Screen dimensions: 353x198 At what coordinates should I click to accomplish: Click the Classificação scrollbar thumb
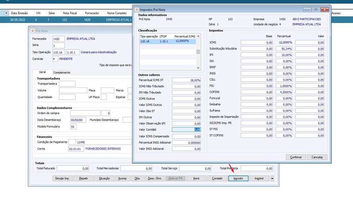pyautogui.click(x=198, y=52)
